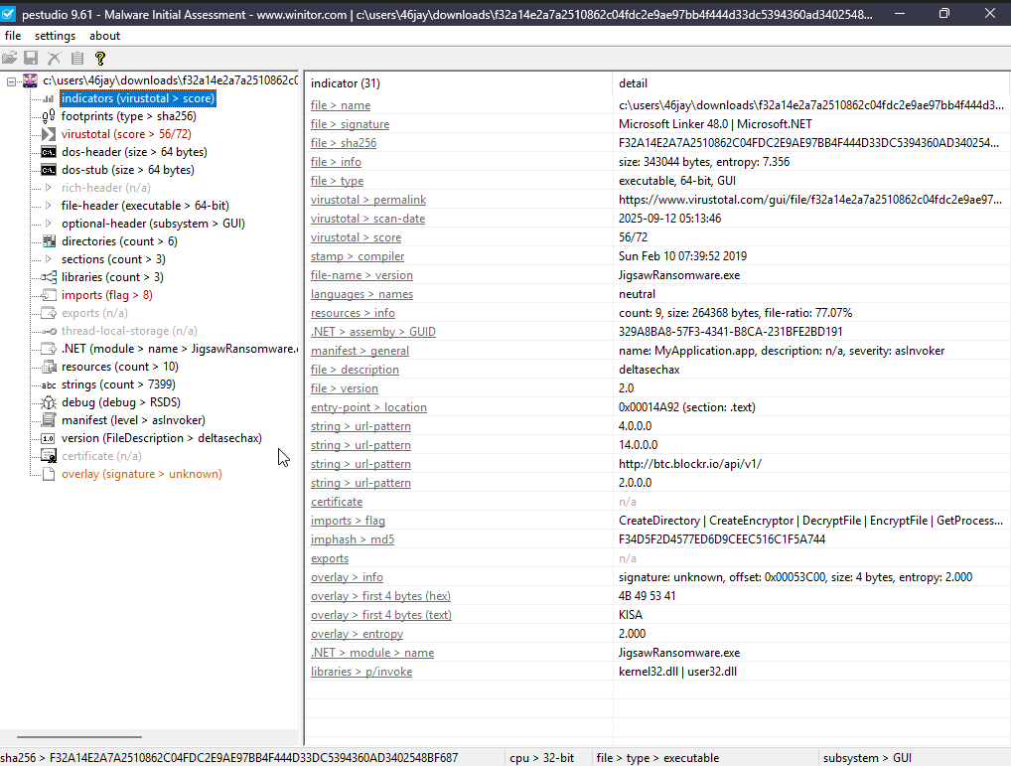Click the version 1.0 icon

pyautogui.click(x=49, y=438)
